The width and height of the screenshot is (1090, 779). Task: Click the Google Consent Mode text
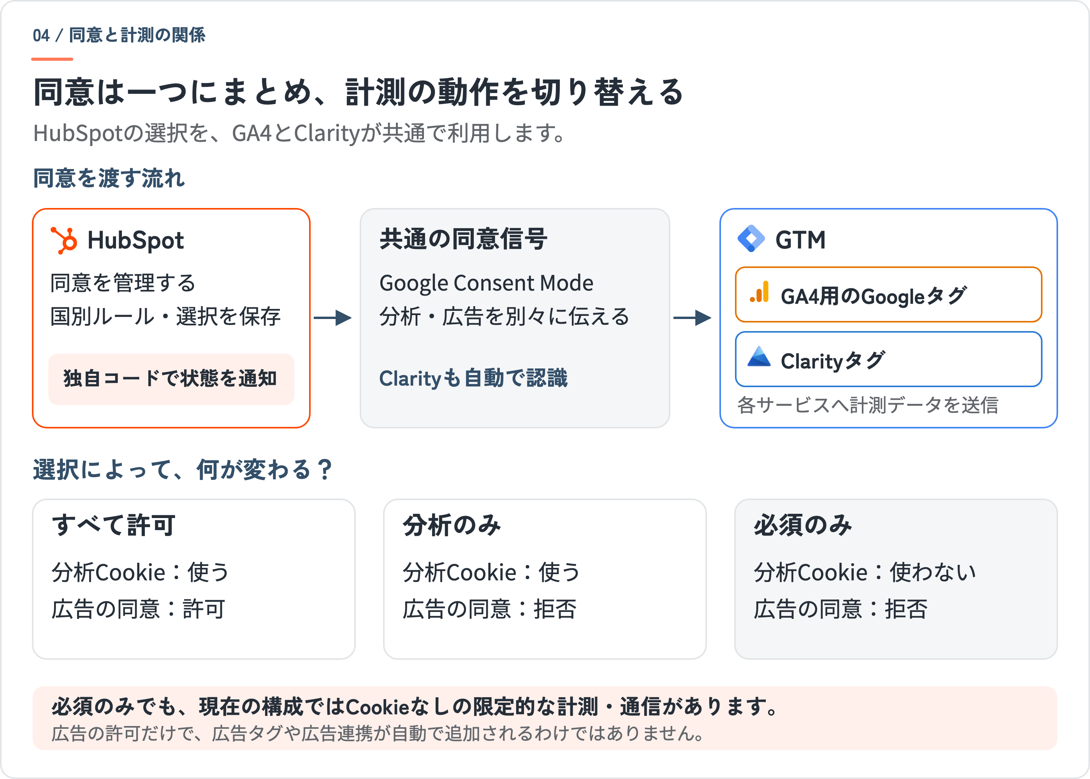click(486, 283)
